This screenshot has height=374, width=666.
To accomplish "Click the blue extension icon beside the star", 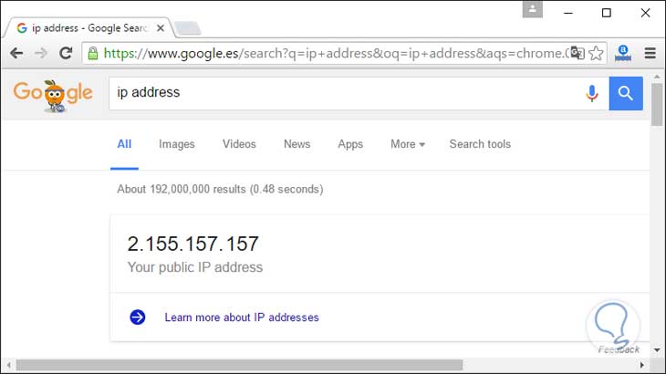I will (x=623, y=54).
